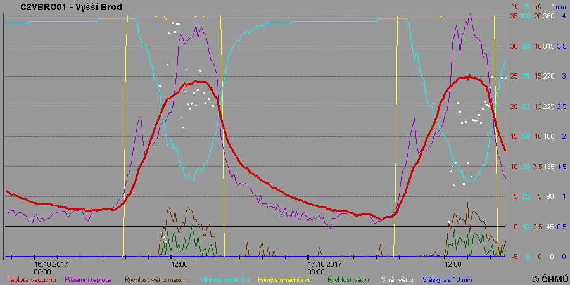The width and height of the screenshot is (570, 285).
Task: Click the 3.5 precipitation axis value
Action: click(x=561, y=46)
